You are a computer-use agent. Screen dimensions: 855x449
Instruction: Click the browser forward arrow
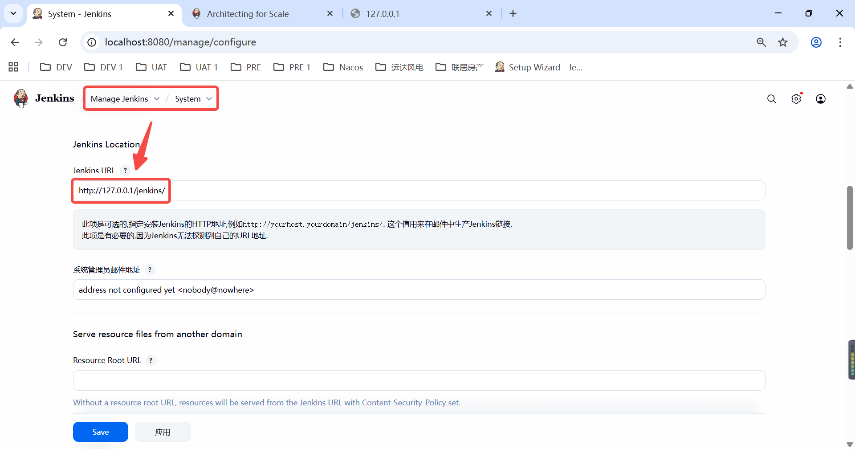39,42
